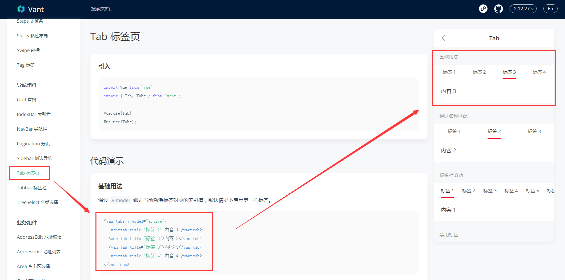565x280 pixels.
Task: Select 标签 4 in 标签栏滚动 demo
Action: coord(511,191)
